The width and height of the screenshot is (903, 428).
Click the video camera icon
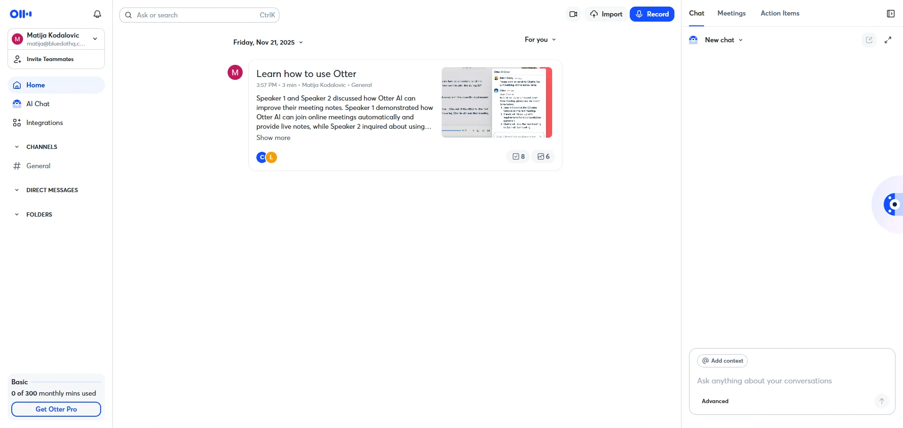click(x=573, y=14)
